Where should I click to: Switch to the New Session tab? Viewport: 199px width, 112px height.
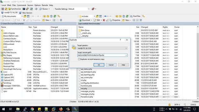[26, 13]
